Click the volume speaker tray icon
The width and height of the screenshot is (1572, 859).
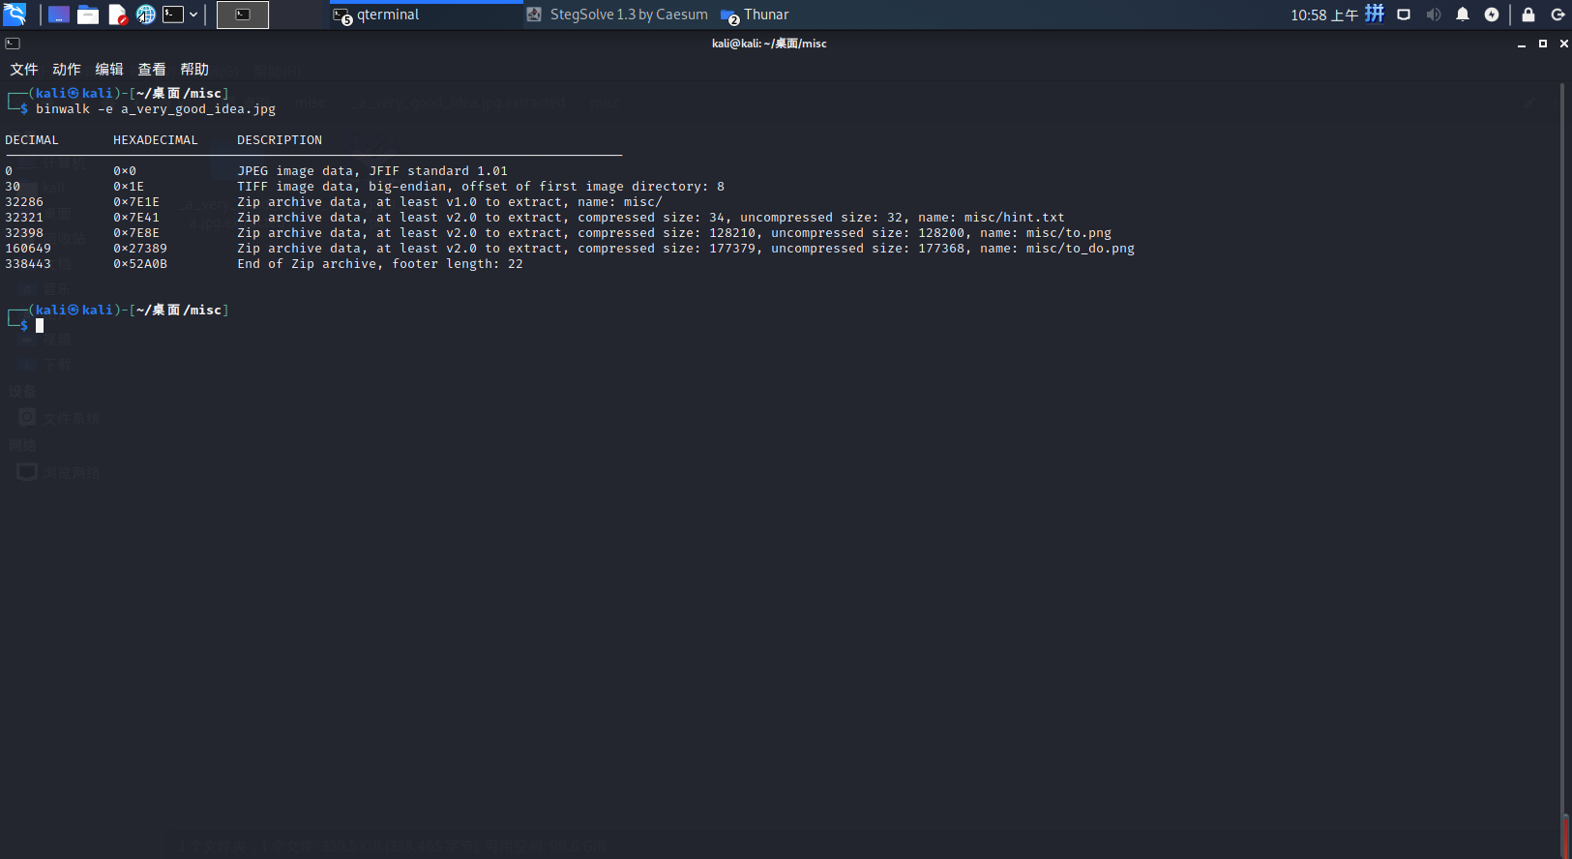(x=1434, y=15)
